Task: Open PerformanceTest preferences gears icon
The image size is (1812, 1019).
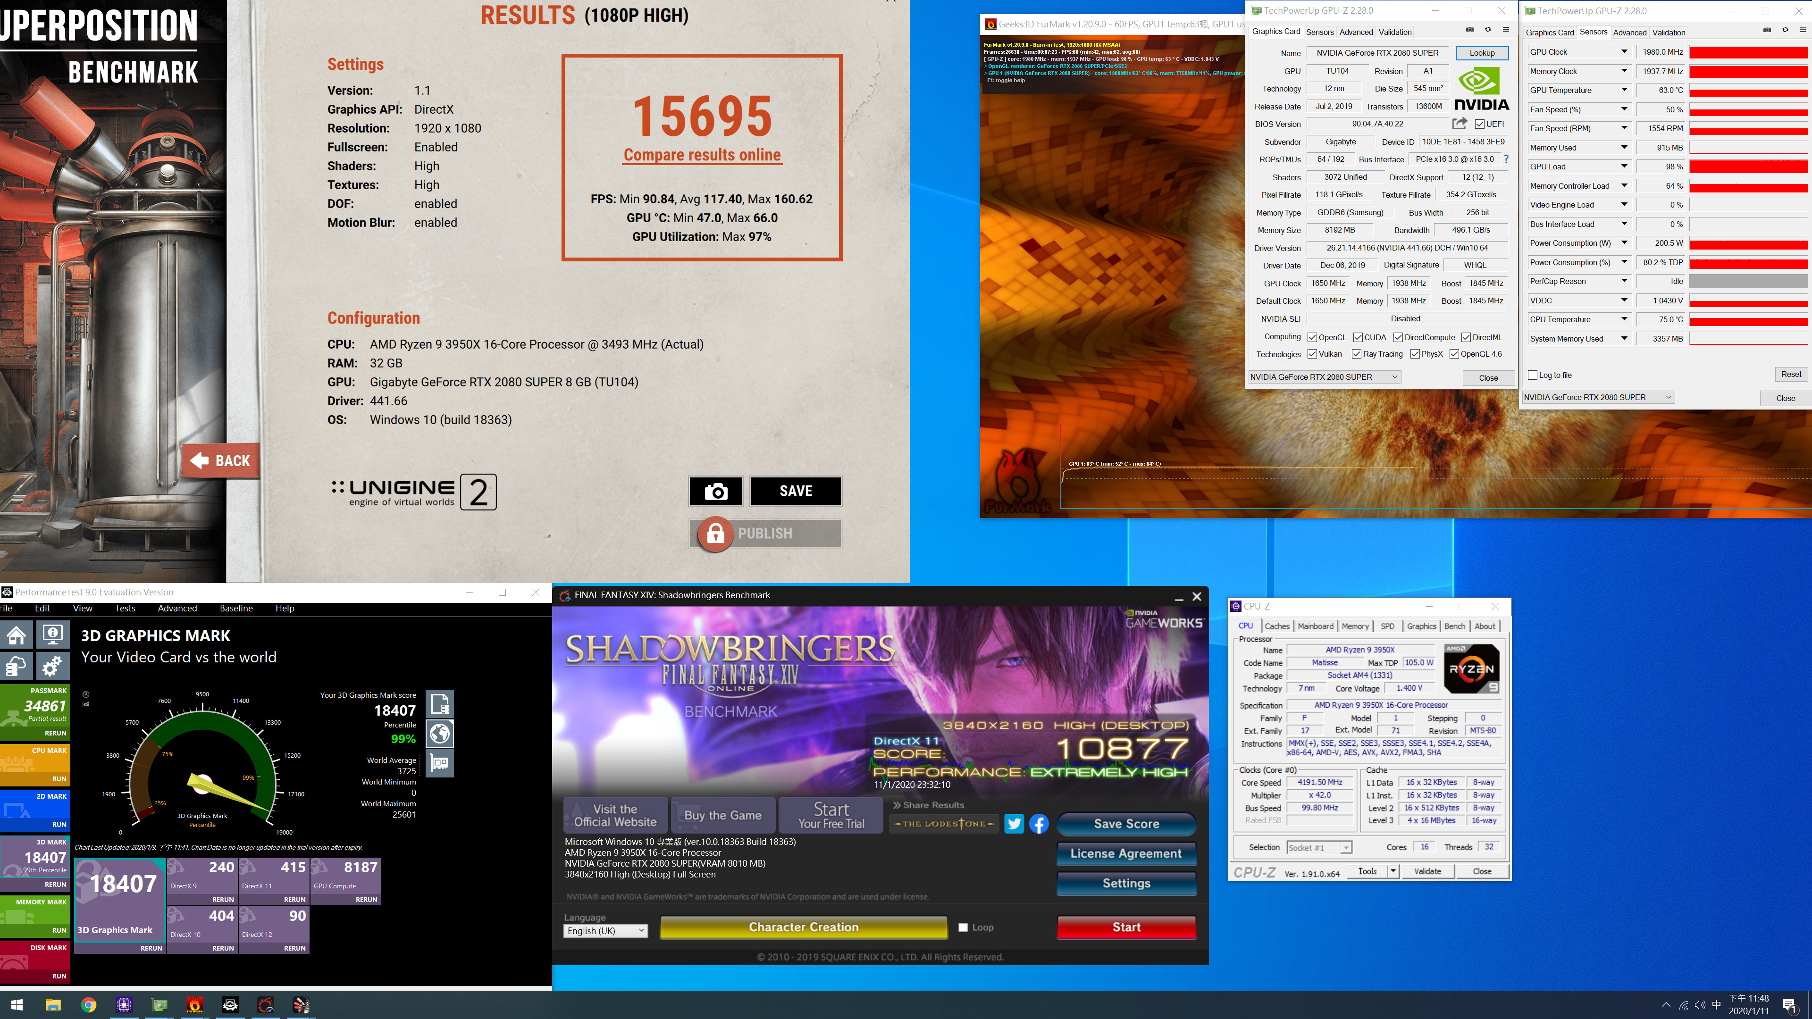Action: point(53,665)
